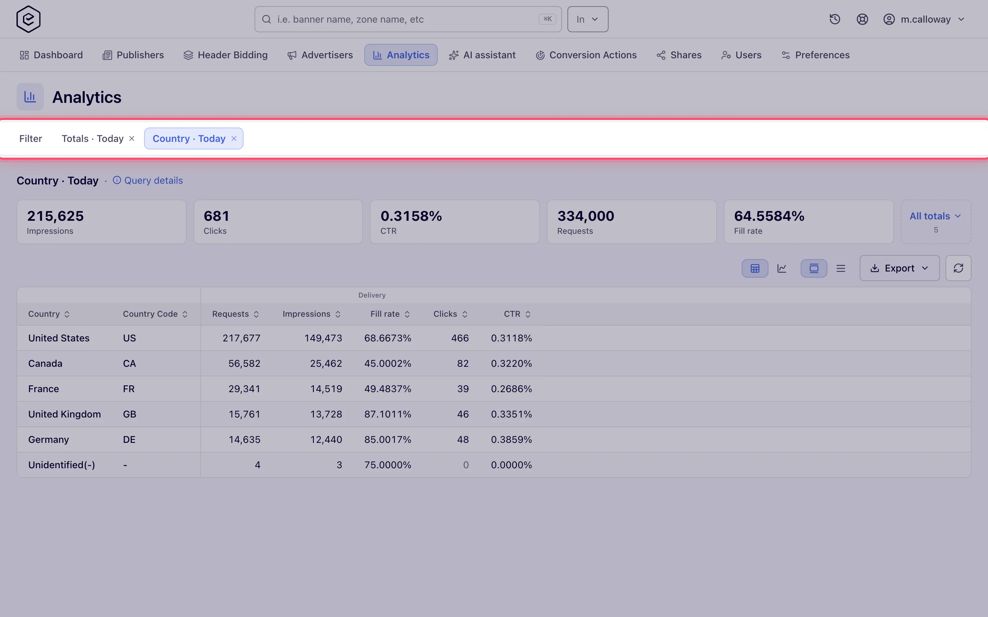The image size is (988, 617).
Task: Open the Users page
Action: 741,55
